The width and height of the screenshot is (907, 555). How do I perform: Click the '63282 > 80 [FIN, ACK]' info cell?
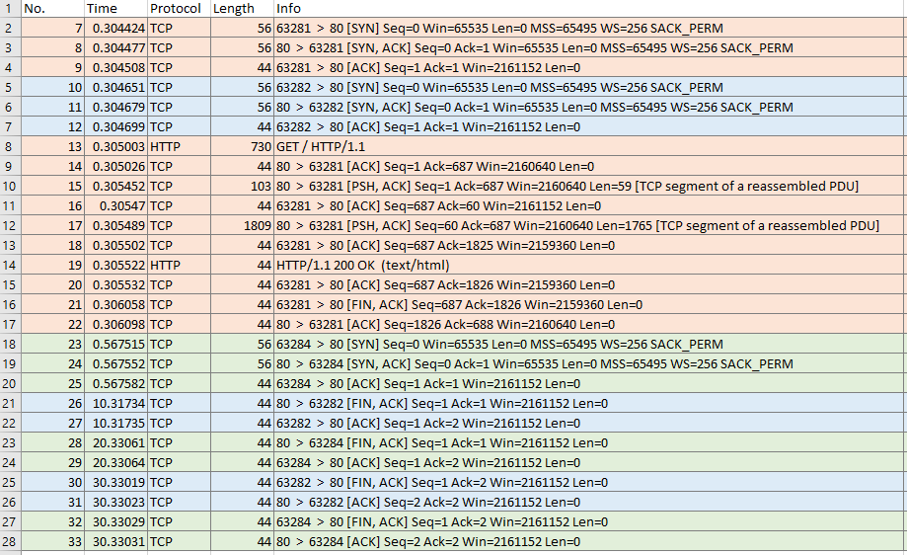coord(590,483)
